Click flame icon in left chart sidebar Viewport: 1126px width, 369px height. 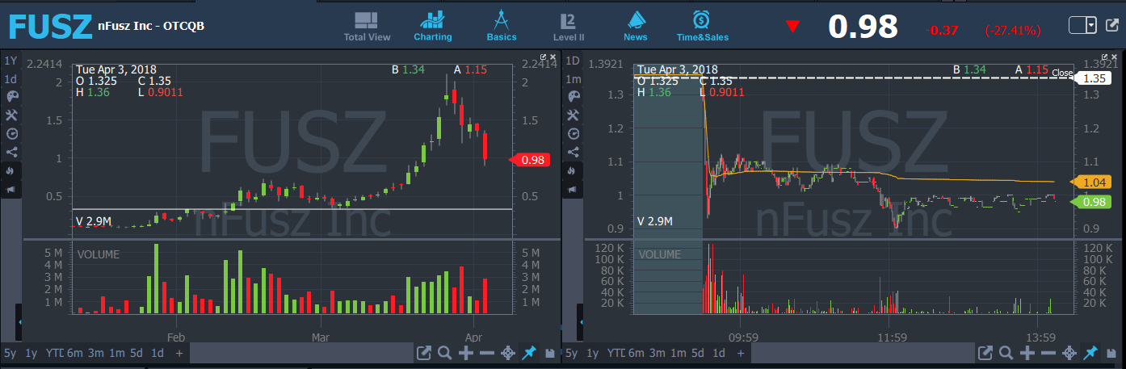(x=11, y=170)
